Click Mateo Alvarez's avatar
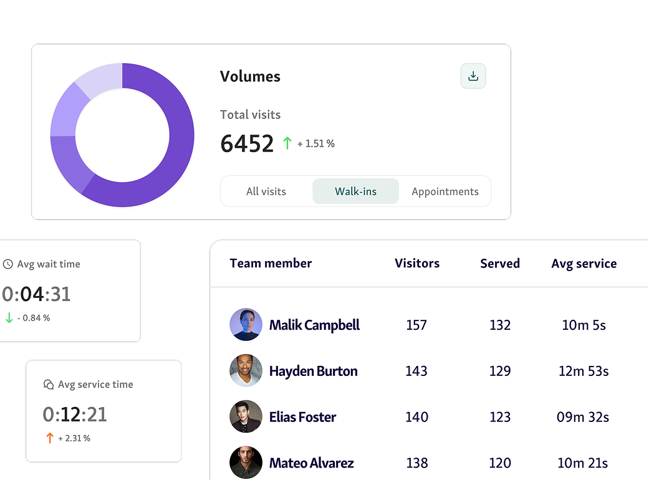Screen dimensions: 649x480 [246, 463]
